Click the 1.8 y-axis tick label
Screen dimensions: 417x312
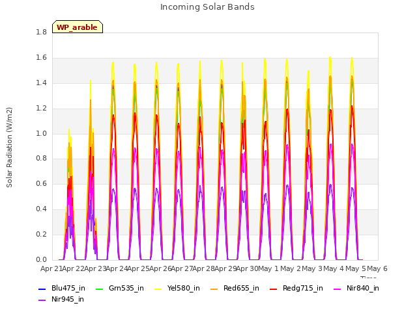click(x=42, y=32)
